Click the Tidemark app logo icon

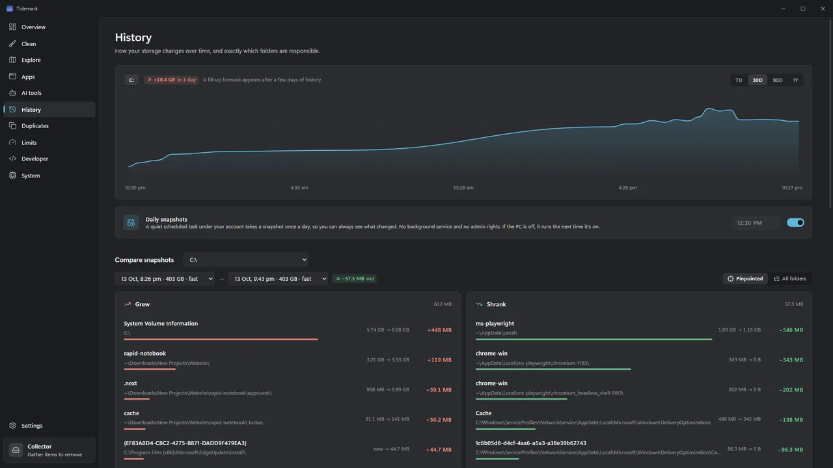click(x=10, y=8)
